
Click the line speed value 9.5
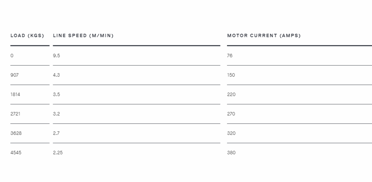tap(56, 56)
